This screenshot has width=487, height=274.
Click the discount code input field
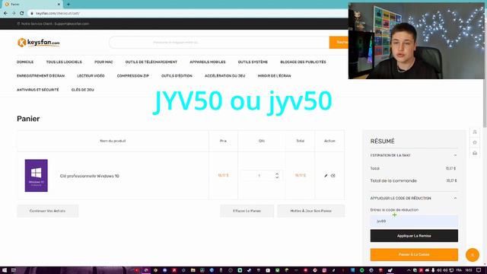[x=414, y=221]
